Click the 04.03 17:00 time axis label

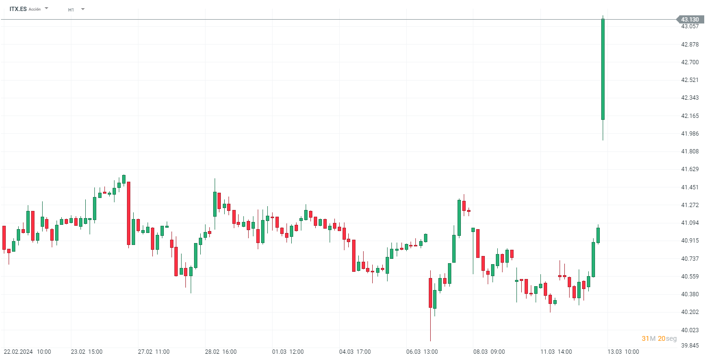click(355, 352)
